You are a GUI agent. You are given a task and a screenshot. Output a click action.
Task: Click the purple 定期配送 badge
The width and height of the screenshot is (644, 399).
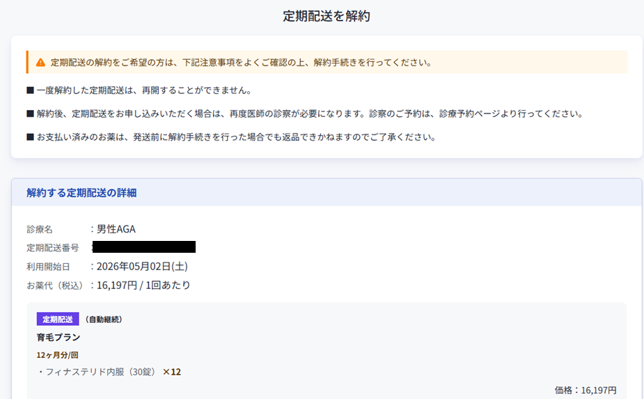[58, 320]
